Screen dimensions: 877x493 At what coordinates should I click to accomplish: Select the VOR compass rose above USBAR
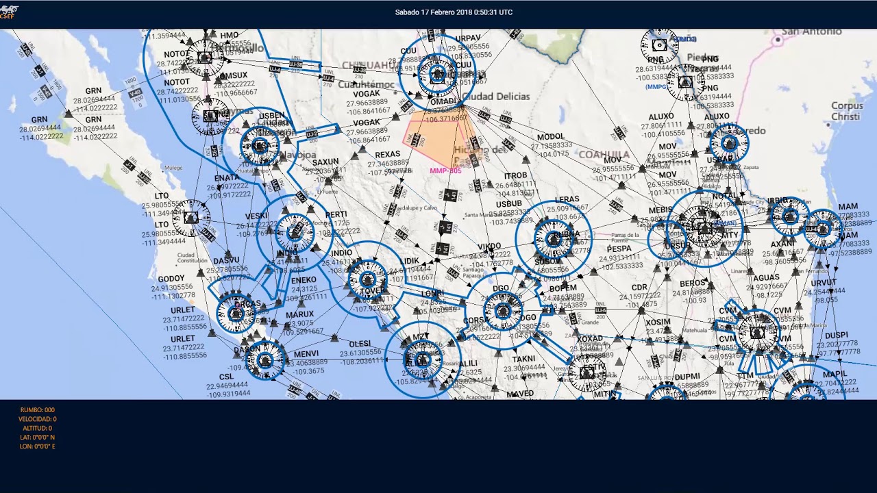[729, 144]
